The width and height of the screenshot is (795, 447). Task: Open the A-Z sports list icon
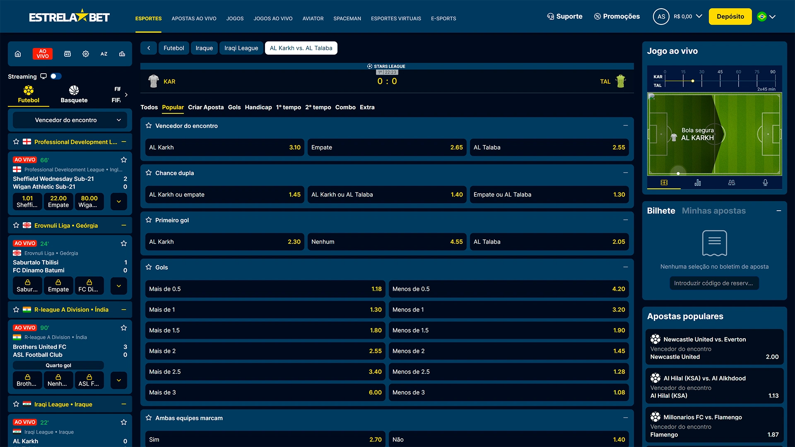pos(104,54)
